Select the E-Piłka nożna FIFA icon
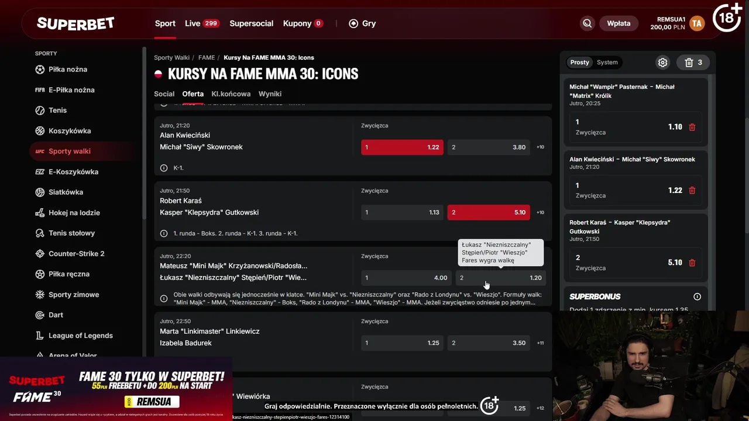 [40, 90]
